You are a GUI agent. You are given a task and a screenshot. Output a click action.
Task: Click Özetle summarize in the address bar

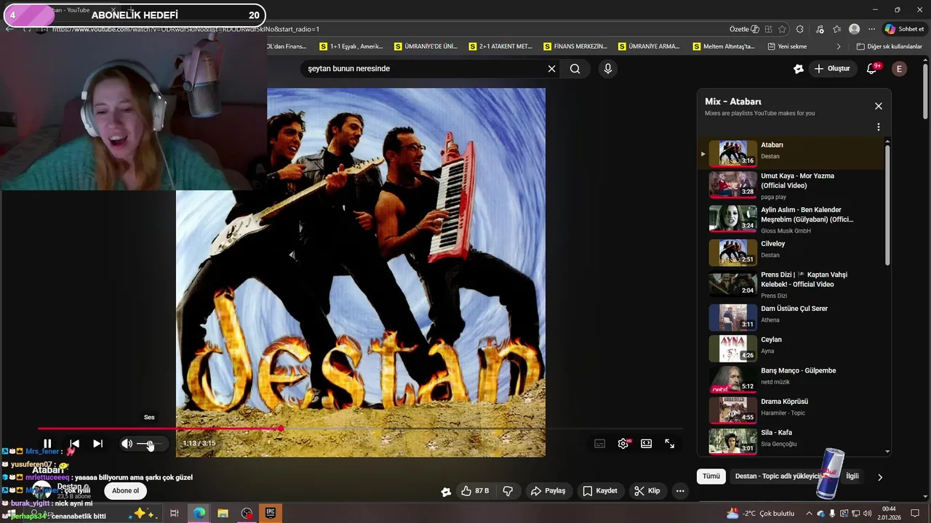tap(744, 29)
